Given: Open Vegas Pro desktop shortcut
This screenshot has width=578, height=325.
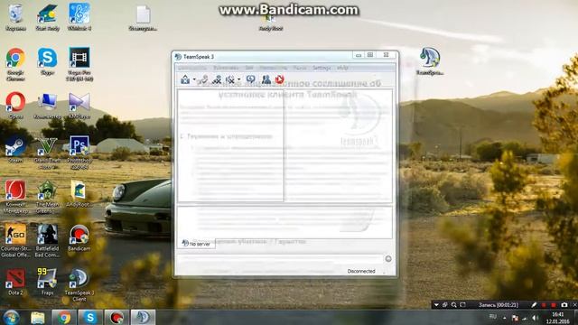Looking at the screenshot, I should 79,64.
